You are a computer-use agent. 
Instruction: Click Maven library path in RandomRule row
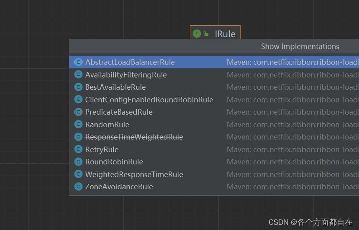(x=293, y=125)
